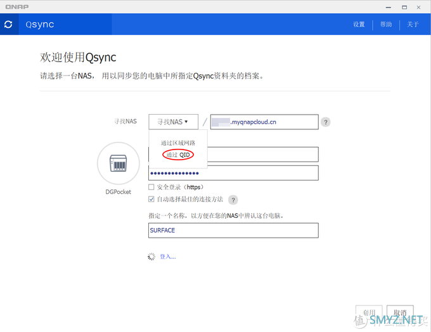Click the username input field
Screen dimensions: 431x332
[263, 155]
